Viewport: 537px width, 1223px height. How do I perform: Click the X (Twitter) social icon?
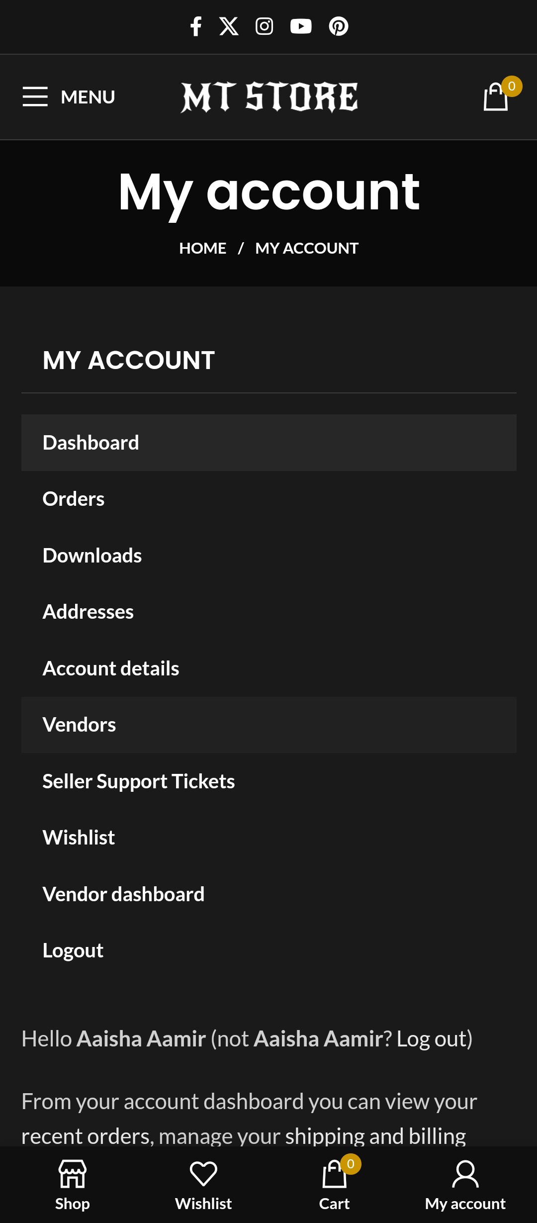click(x=229, y=26)
